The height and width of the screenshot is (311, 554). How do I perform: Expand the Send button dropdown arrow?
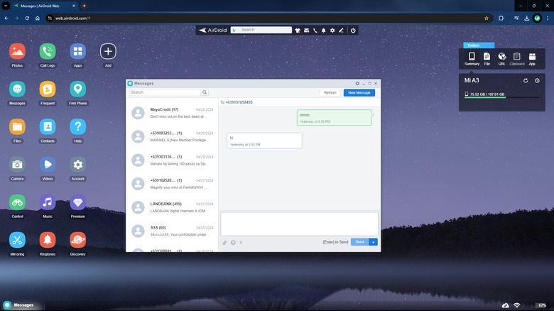[374, 242]
